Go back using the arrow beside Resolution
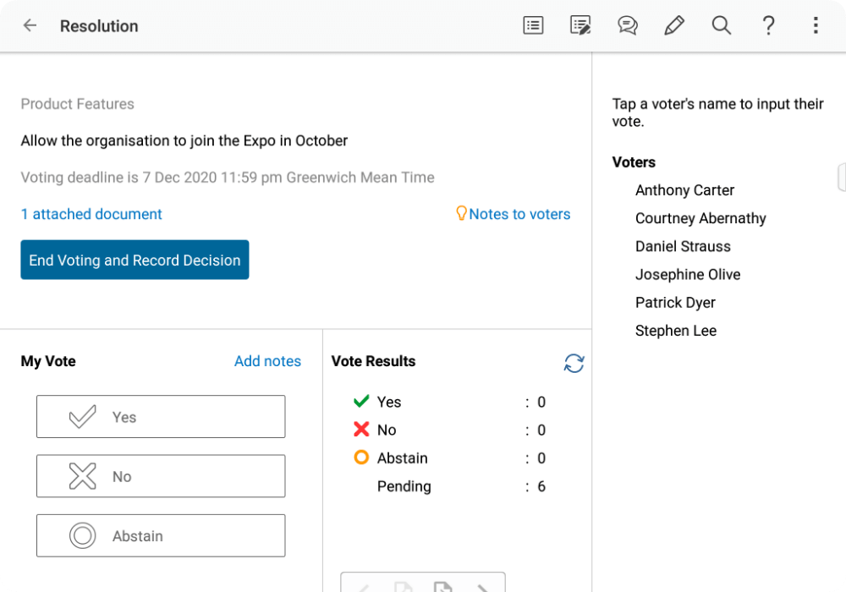 [x=30, y=25]
